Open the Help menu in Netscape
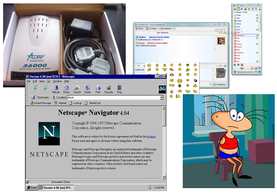Screen dimensions: 277x194 pos(67,81)
